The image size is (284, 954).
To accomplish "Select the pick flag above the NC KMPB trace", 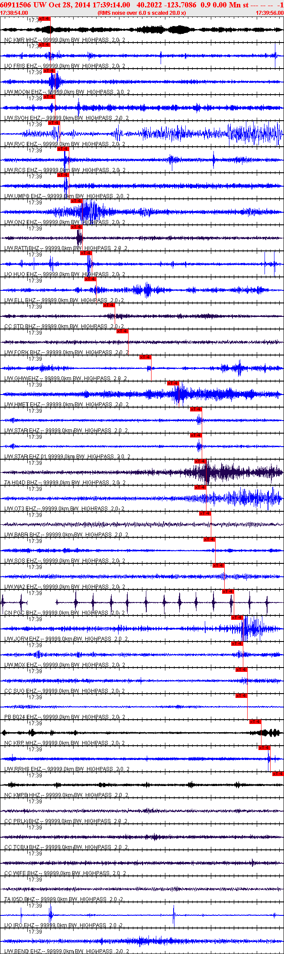I will [278, 774].
